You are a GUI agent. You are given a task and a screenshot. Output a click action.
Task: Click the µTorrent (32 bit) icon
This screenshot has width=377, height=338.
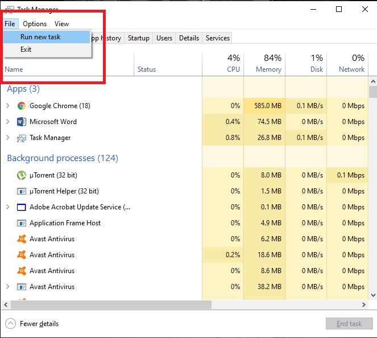(x=22, y=175)
